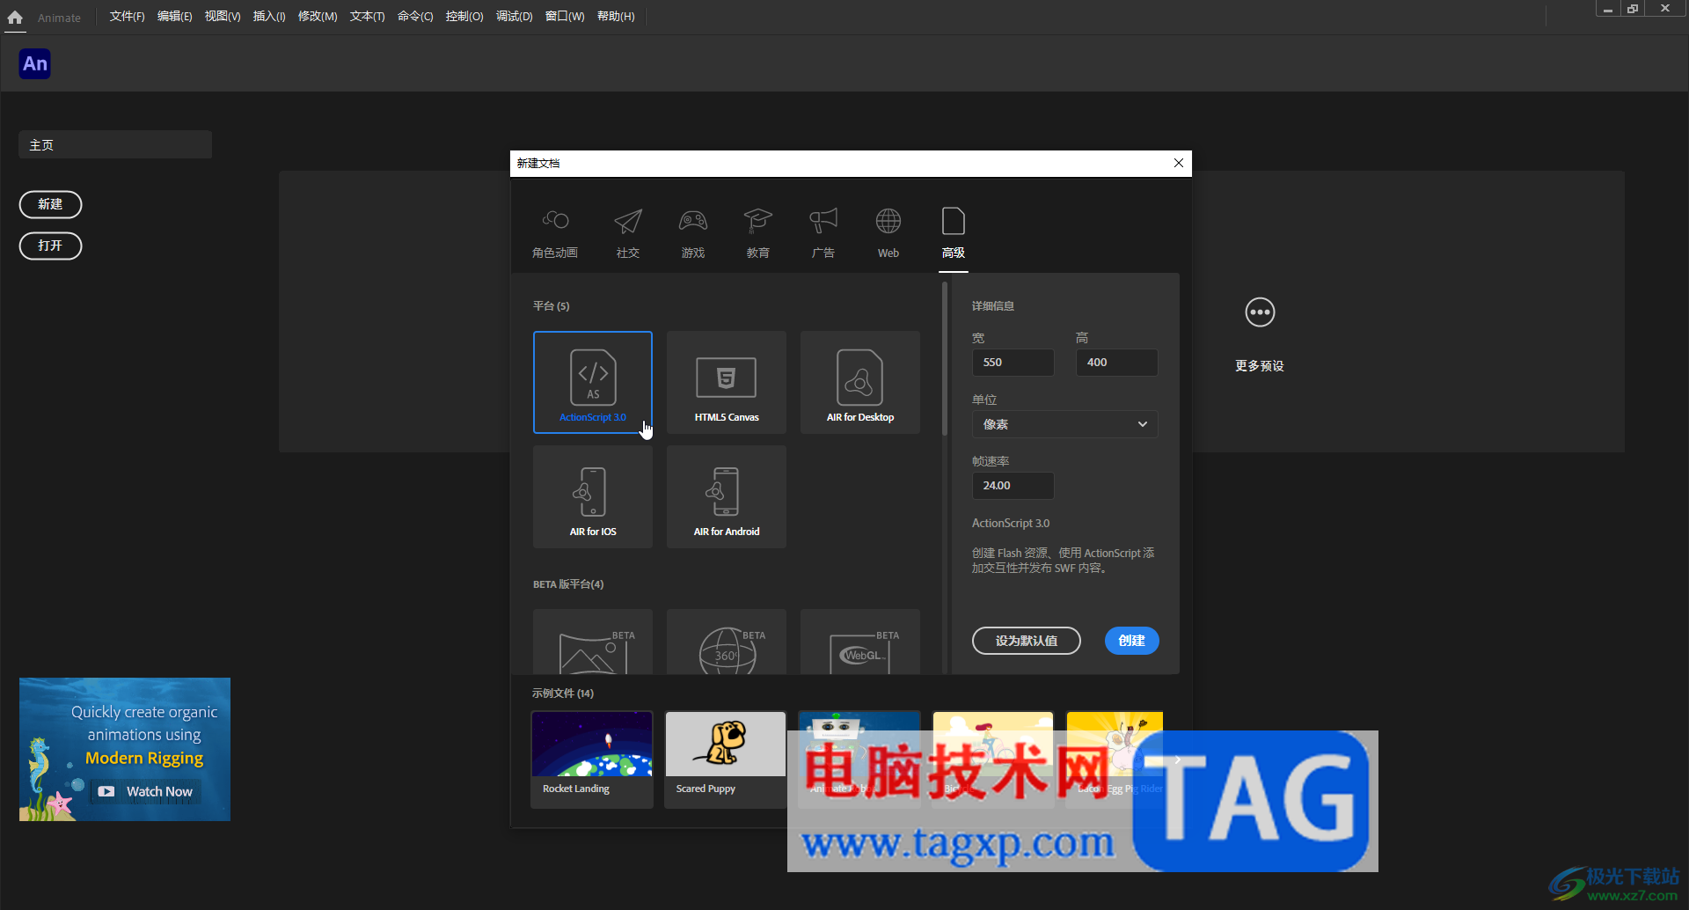Viewport: 1689px width, 910px height.
Task: Open the 调试(D) menu
Action: (x=514, y=17)
